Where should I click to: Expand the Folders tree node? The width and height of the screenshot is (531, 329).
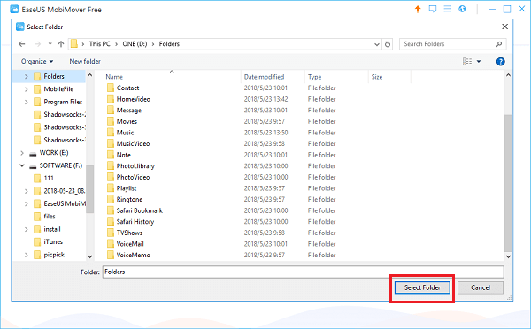27,76
